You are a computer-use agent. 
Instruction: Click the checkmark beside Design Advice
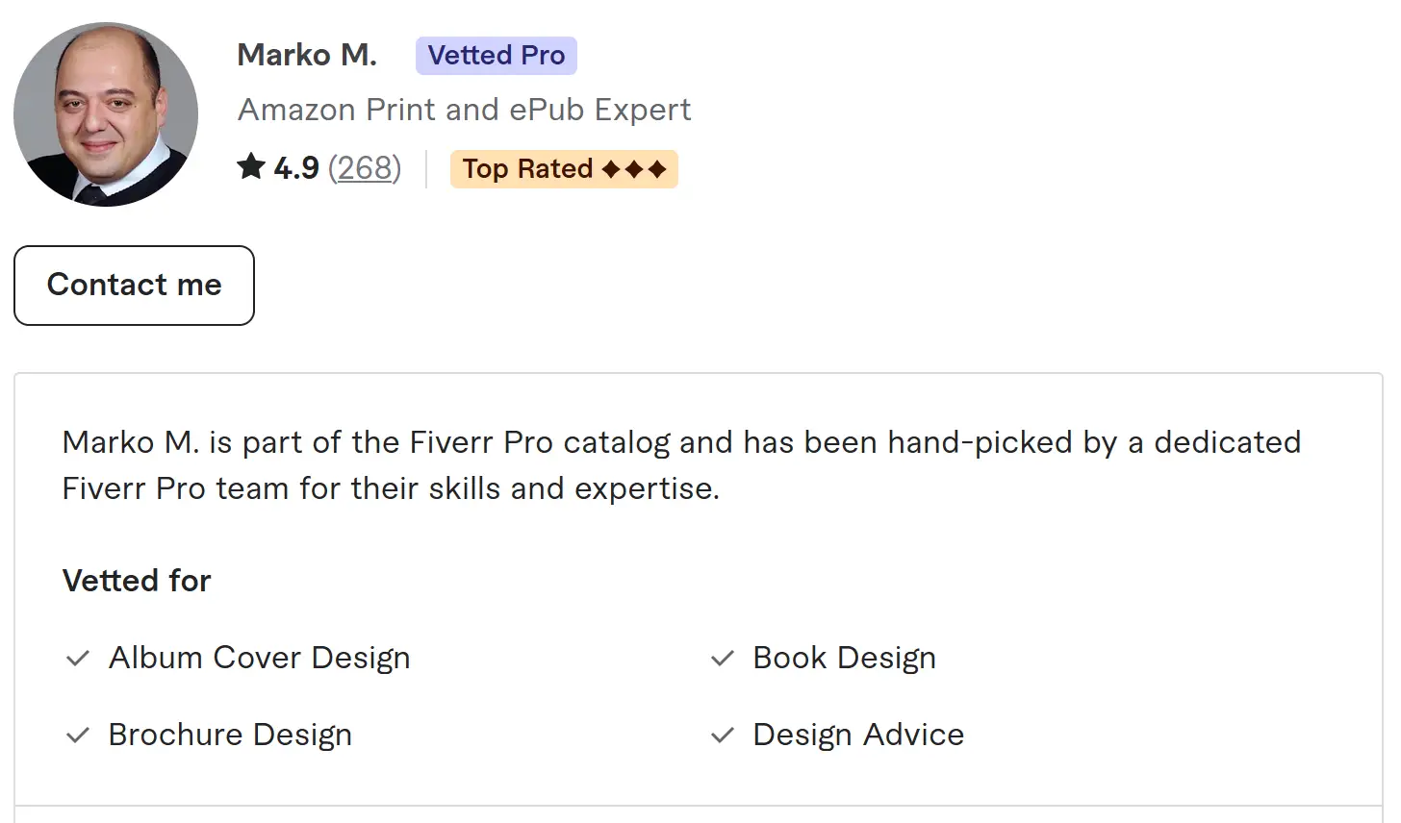(x=723, y=736)
